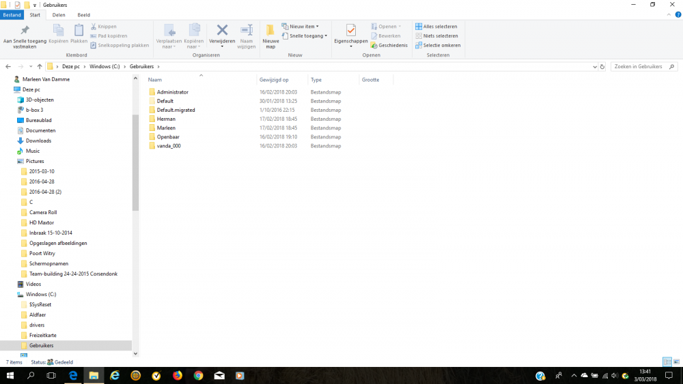The height and width of the screenshot is (384, 683).
Task: Open Firefox from the taskbar
Action: (178, 376)
